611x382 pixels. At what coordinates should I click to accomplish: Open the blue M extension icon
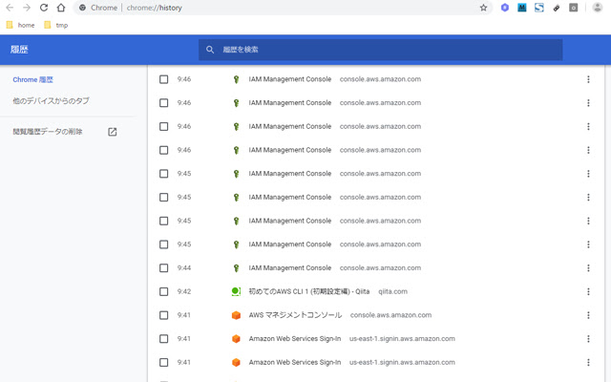tap(522, 8)
